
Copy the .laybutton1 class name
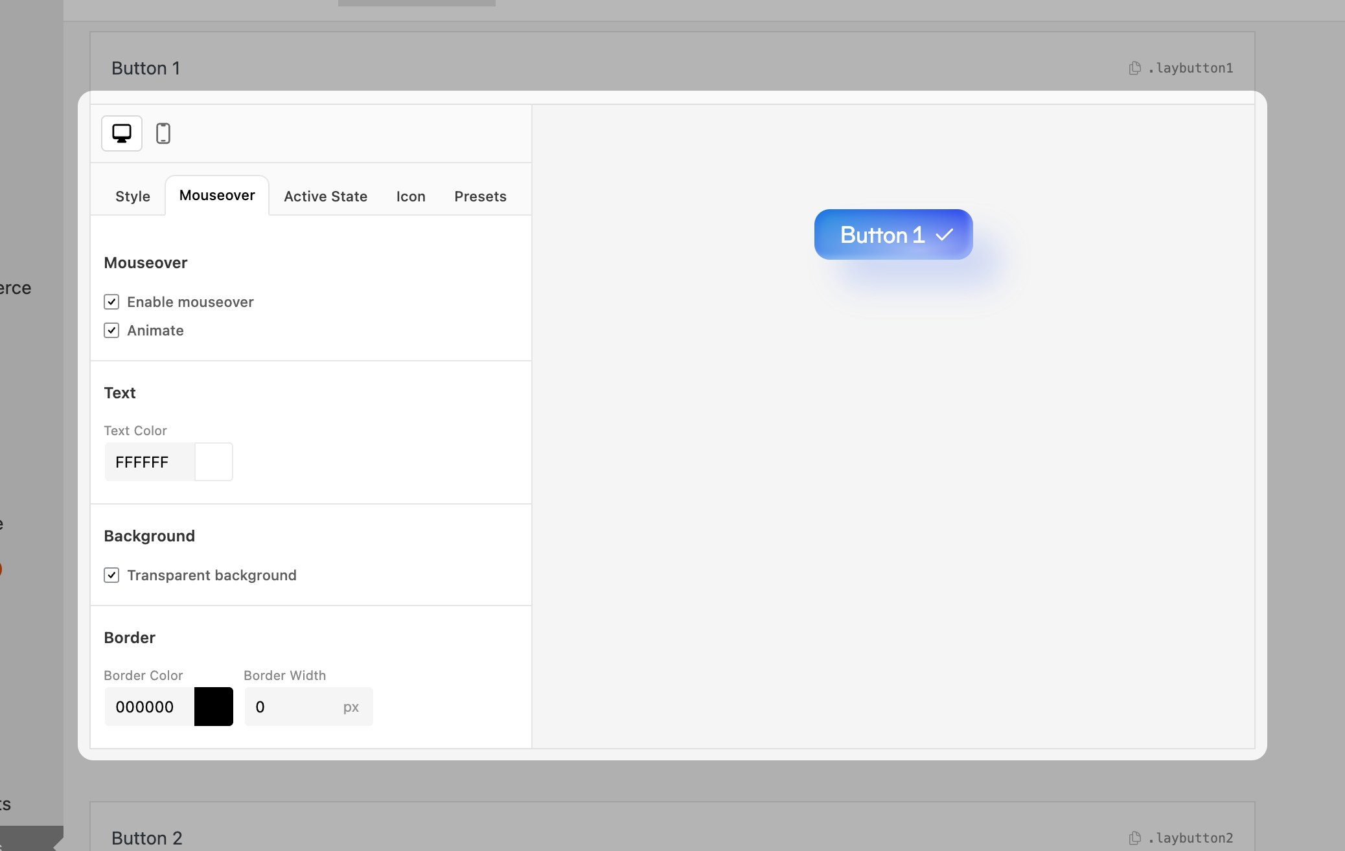tap(1135, 68)
